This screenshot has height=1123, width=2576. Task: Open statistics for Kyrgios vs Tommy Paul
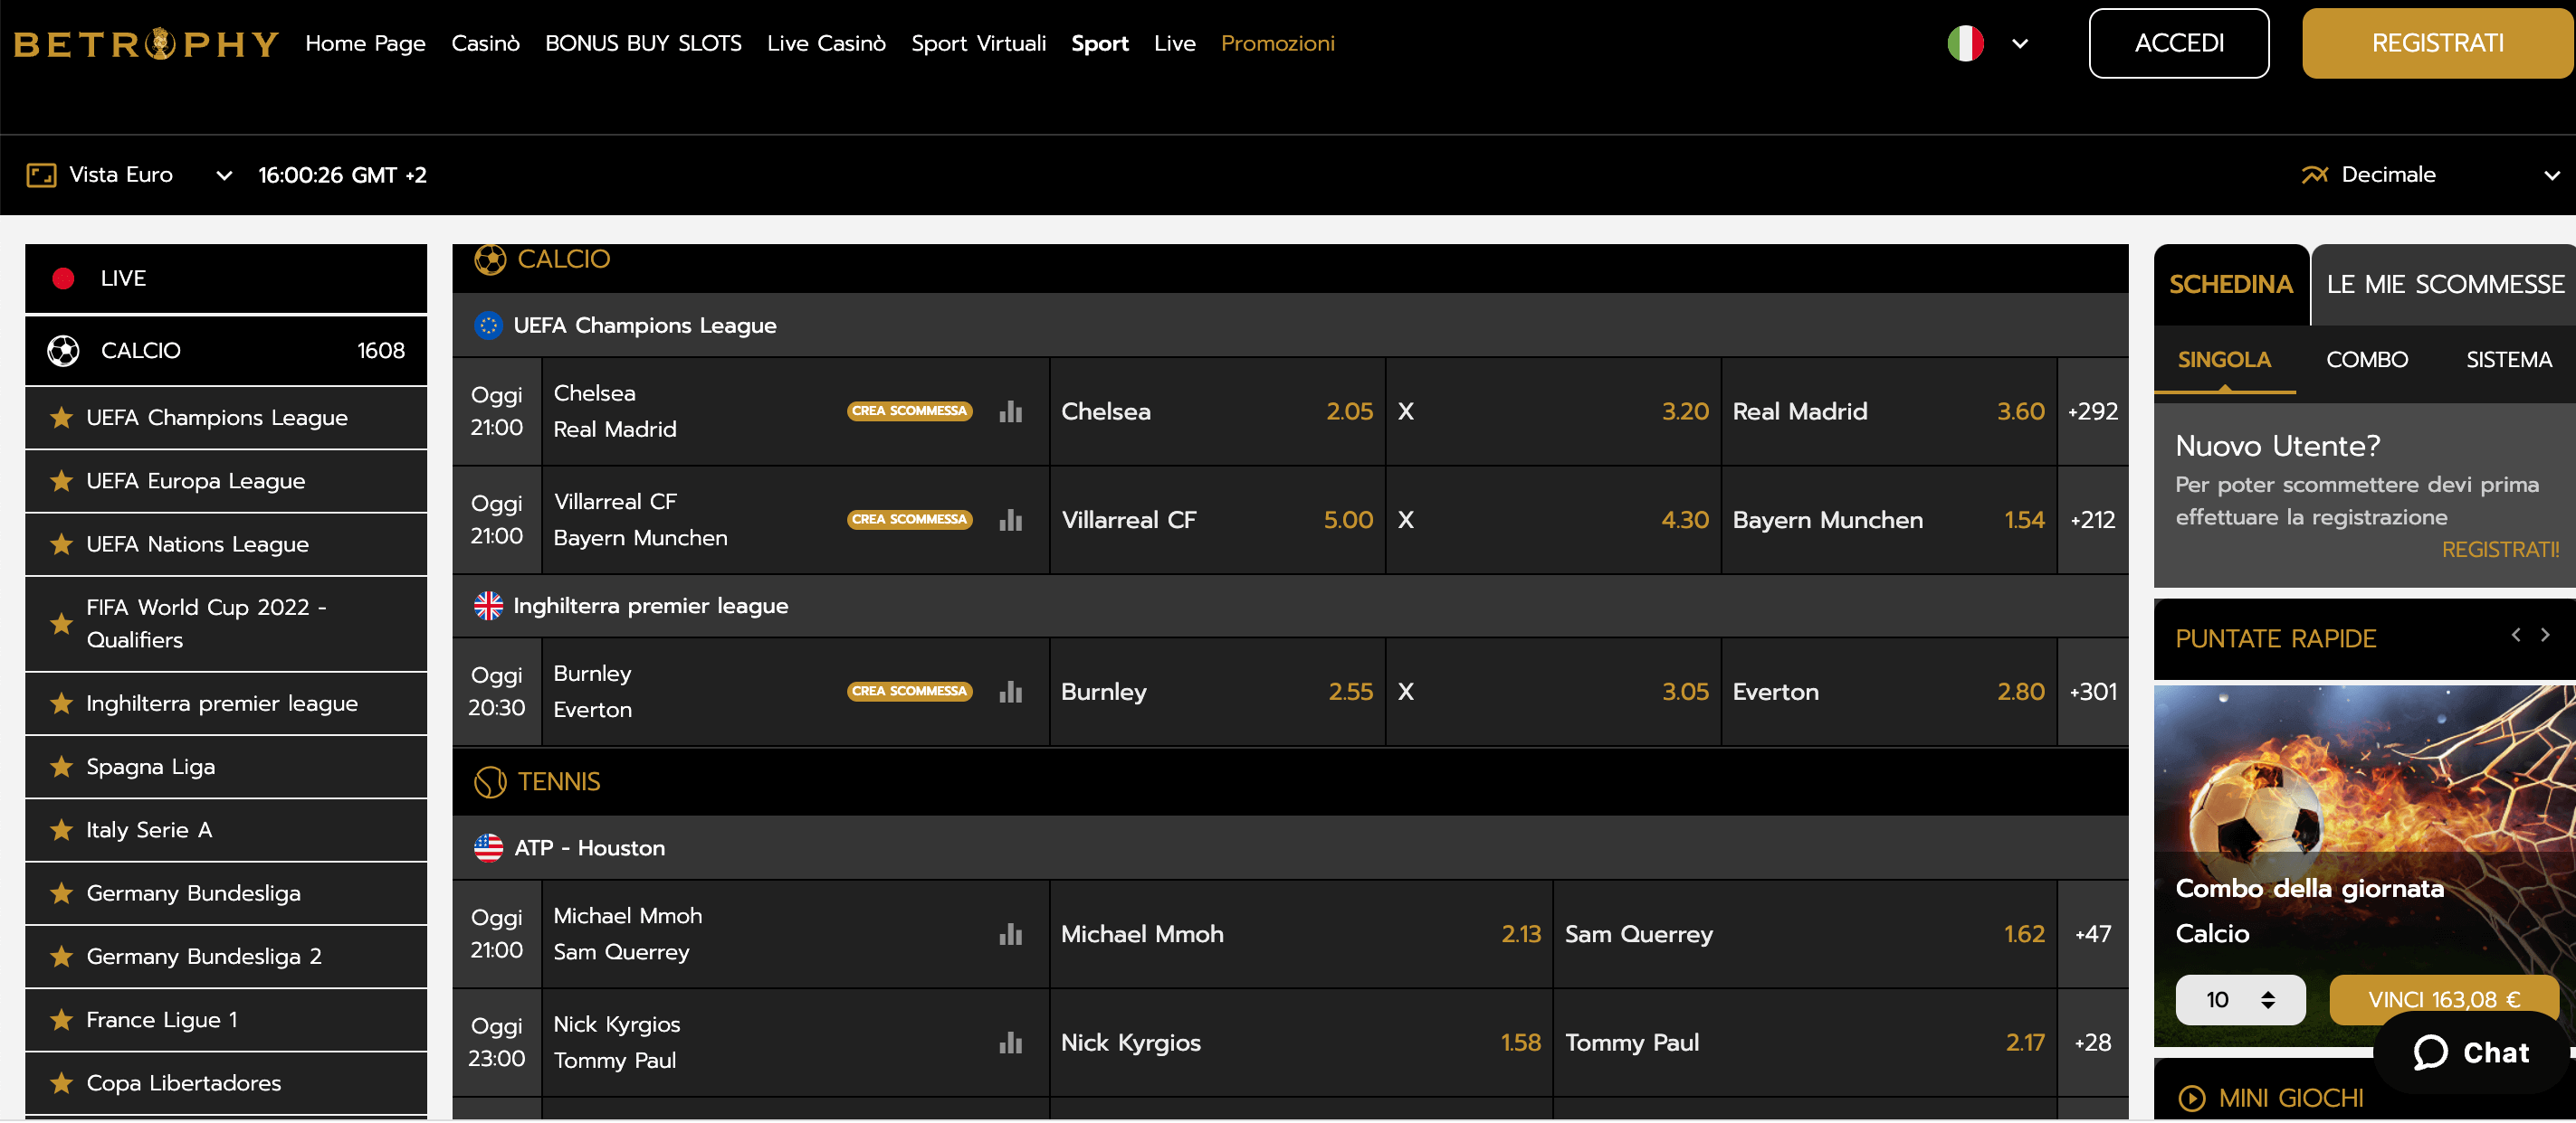[1010, 1043]
